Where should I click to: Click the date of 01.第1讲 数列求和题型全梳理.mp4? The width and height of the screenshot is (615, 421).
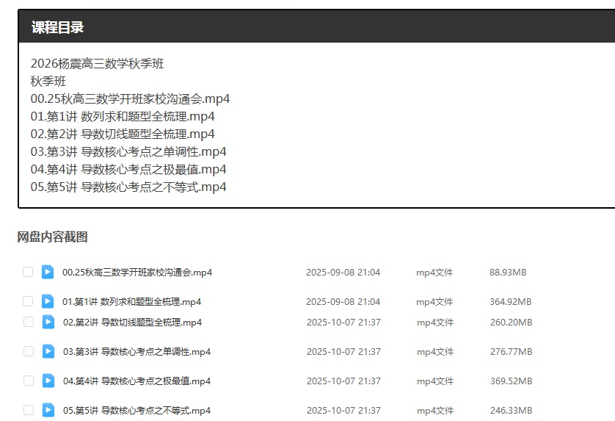pyautogui.click(x=343, y=302)
